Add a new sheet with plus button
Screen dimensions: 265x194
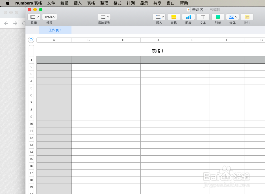[x=32, y=30]
